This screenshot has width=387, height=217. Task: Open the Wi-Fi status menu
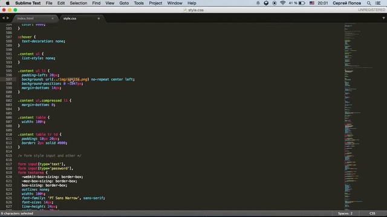click(x=283, y=3)
